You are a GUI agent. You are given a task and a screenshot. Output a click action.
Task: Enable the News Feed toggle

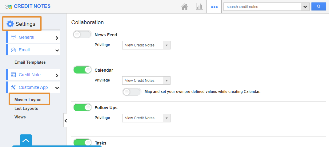point(82,35)
